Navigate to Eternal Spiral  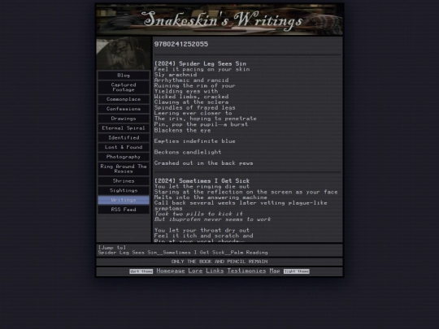point(124,128)
